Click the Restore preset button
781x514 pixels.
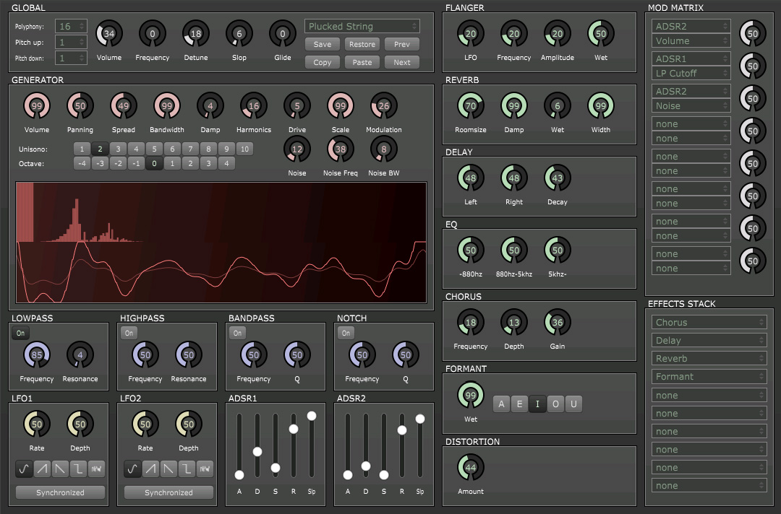coord(362,44)
